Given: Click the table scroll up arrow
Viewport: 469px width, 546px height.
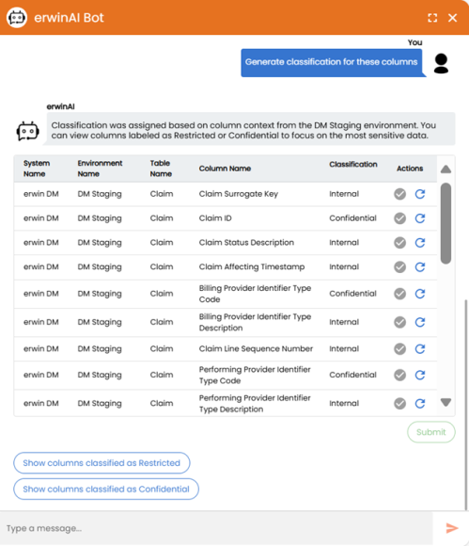Looking at the screenshot, I should [x=446, y=169].
